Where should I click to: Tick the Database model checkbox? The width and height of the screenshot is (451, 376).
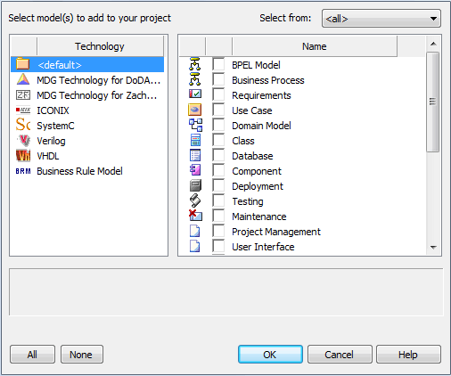(218, 155)
